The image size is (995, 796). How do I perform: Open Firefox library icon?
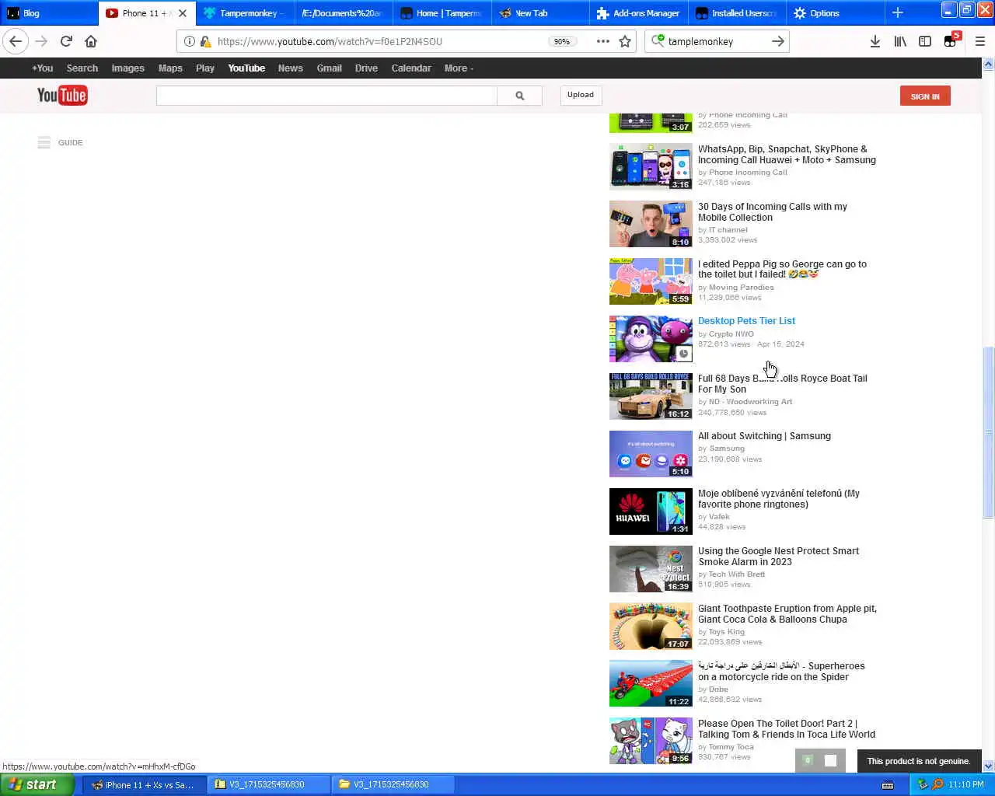tap(900, 41)
